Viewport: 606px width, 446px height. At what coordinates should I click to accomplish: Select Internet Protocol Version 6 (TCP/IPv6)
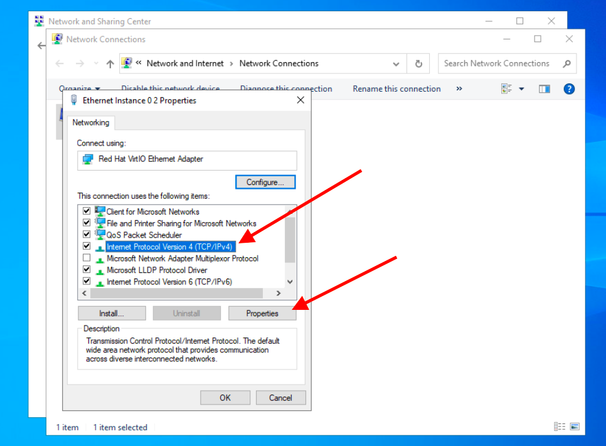coord(169,282)
